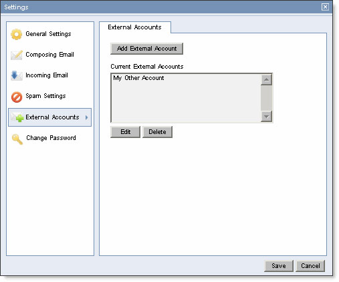Open Spam Settings label in sidebar

[x=45, y=96]
